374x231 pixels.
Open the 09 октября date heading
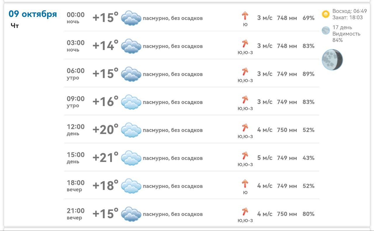[33, 14]
